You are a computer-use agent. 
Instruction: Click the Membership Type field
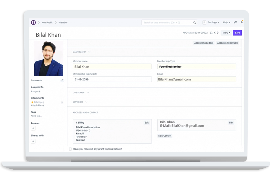click(196, 67)
